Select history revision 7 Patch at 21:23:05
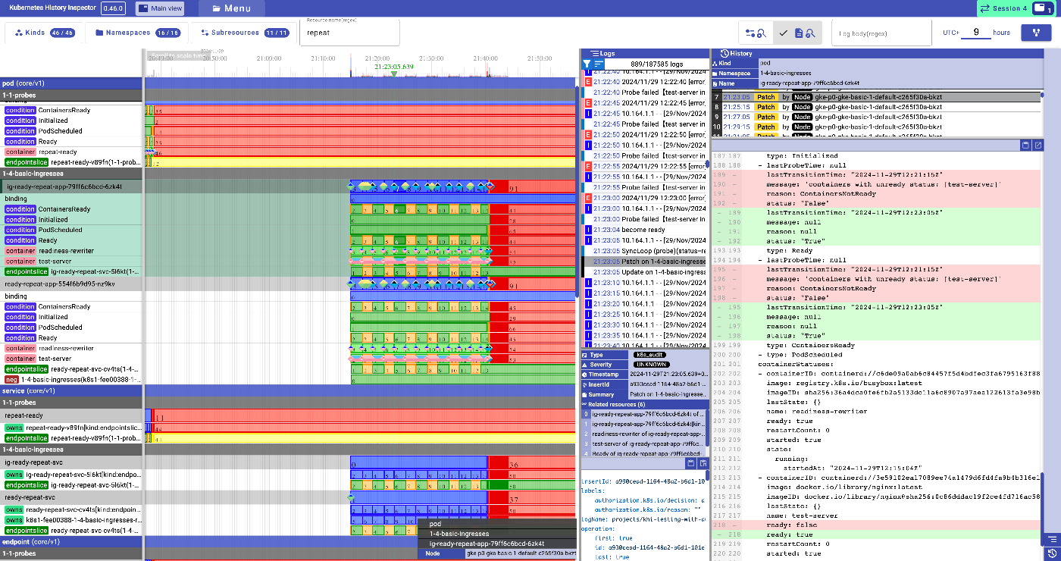The image size is (1061, 561). pyautogui.click(x=877, y=97)
